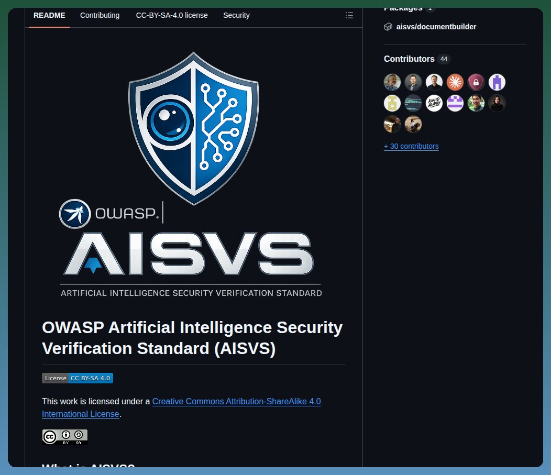Open the maroon shield padlock contributor avatar
Viewport: 551px width, 475px height.
pos(476,82)
